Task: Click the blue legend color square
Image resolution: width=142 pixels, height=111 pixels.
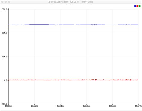Action: pos(135,6)
